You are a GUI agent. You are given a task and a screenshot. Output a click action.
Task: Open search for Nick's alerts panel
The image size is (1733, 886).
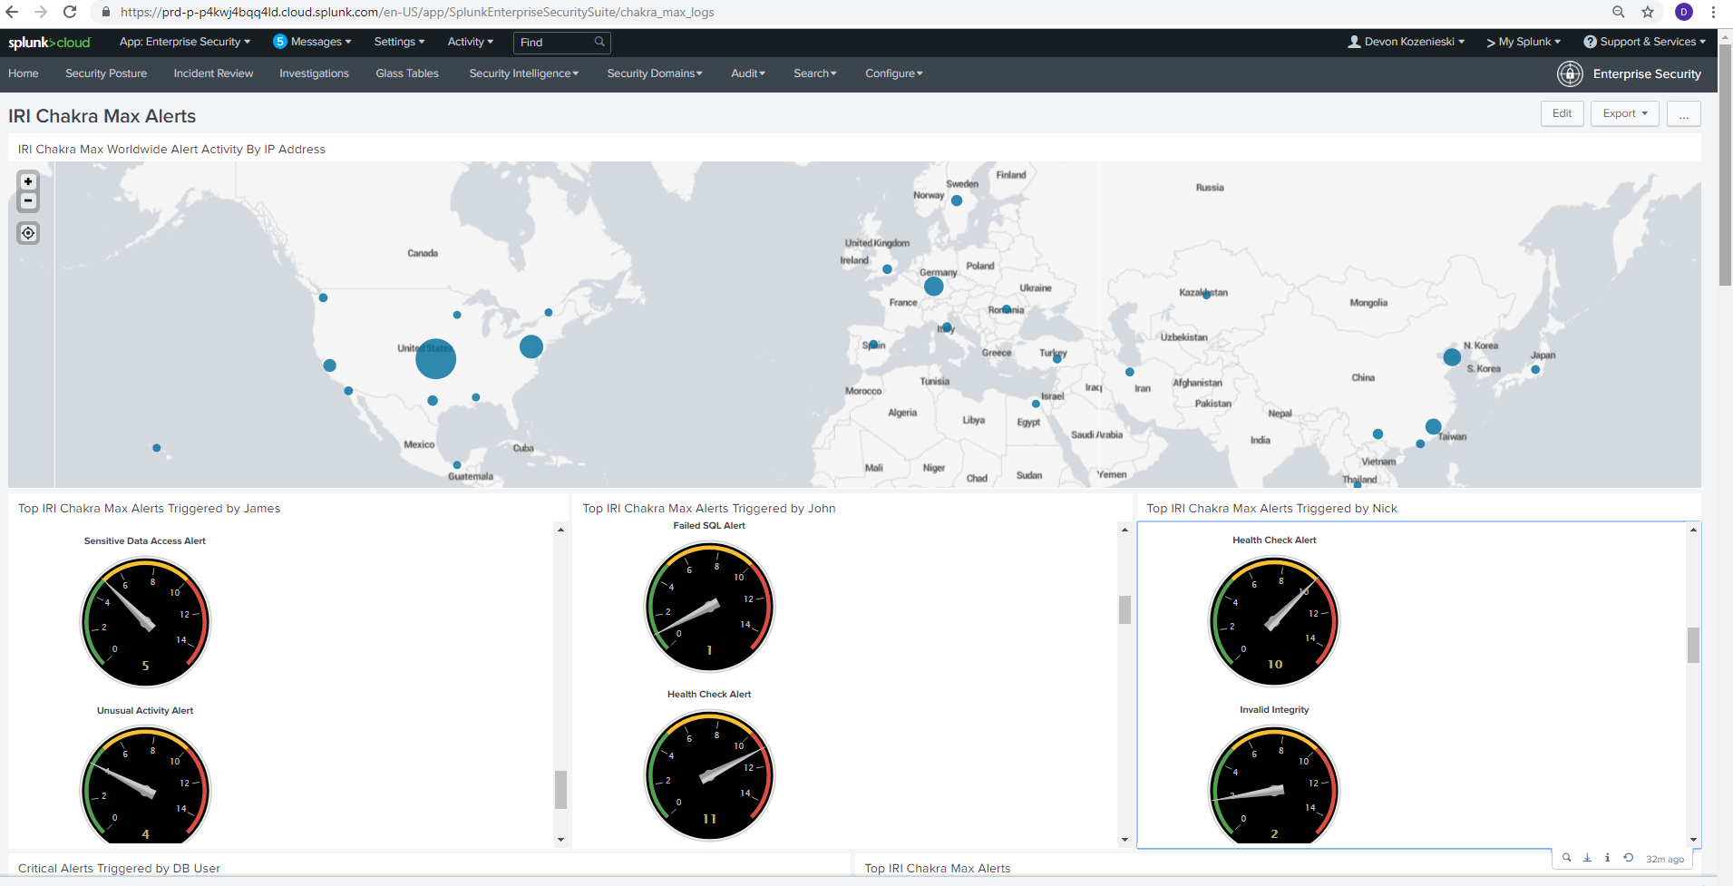1566,858
